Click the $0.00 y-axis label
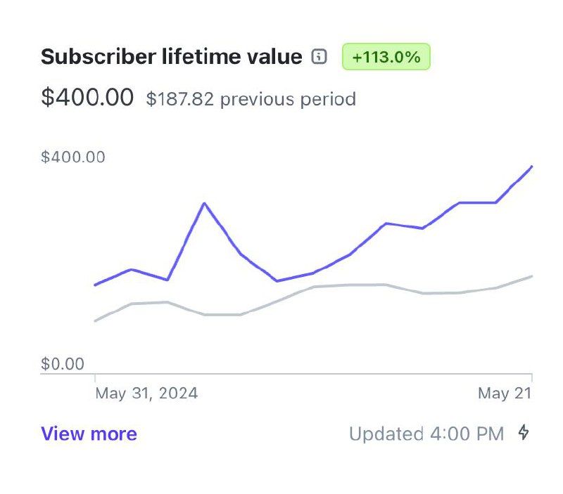 [x=63, y=364]
